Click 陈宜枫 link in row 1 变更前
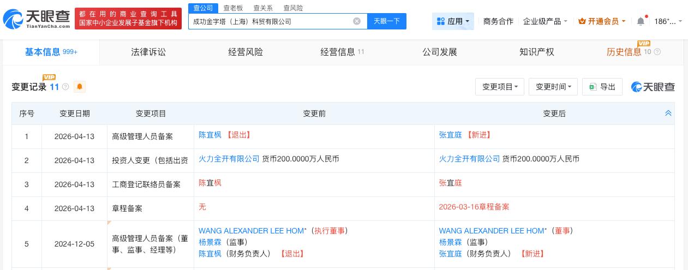This screenshot has height=270, width=688. point(210,135)
